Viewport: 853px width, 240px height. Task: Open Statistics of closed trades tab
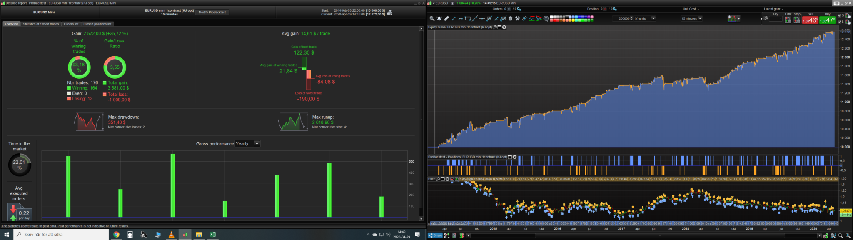41,24
